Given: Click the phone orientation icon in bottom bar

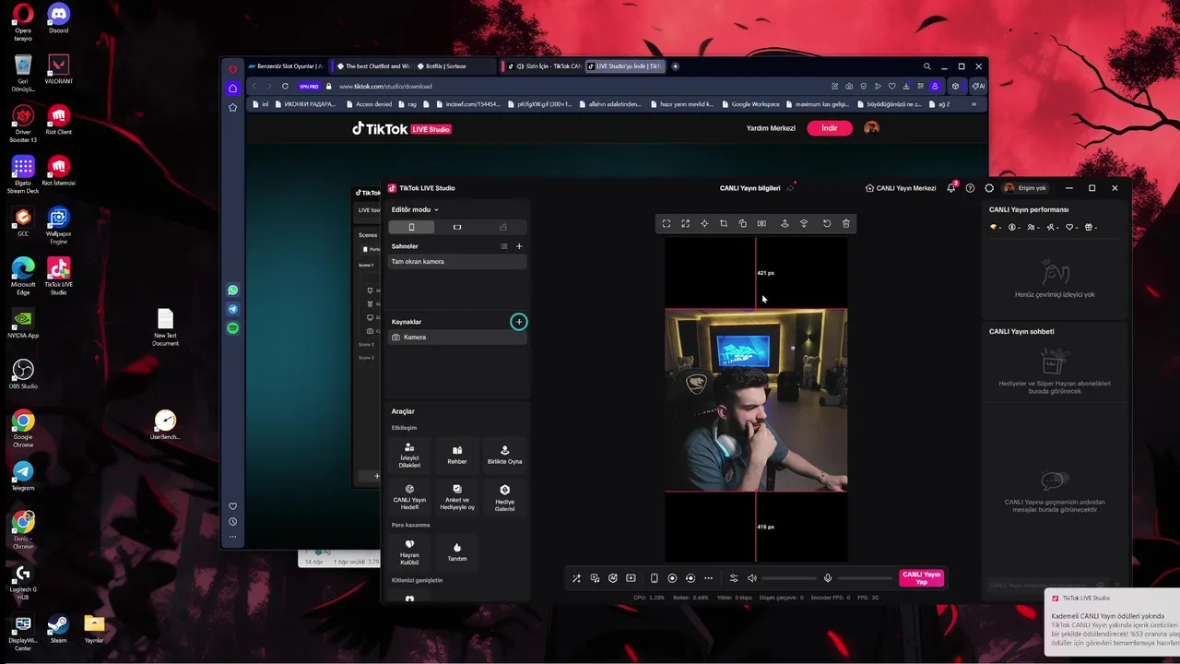Looking at the screenshot, I should pos(655,578).
